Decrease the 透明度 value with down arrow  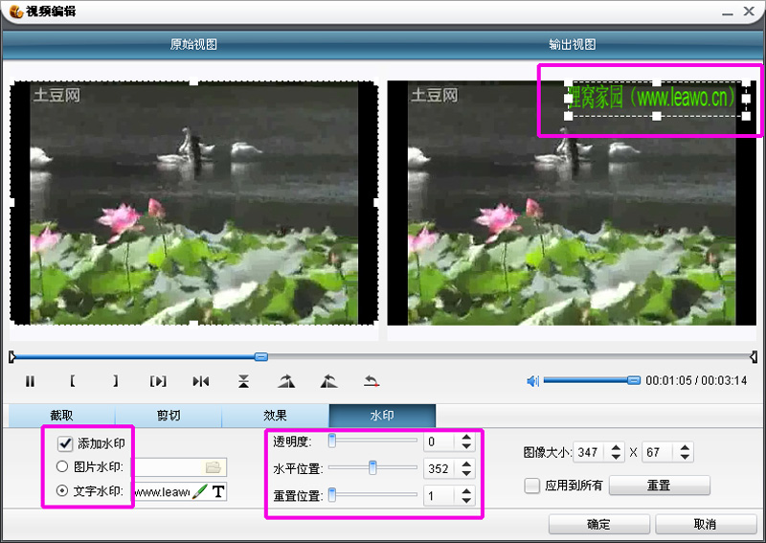point(466,445)
